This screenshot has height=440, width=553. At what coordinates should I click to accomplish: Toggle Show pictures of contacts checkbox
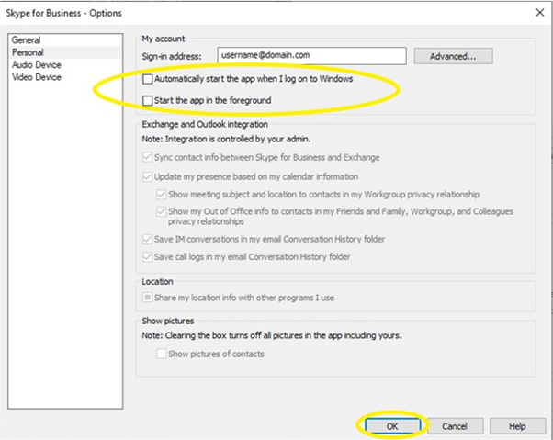point(162,354)
